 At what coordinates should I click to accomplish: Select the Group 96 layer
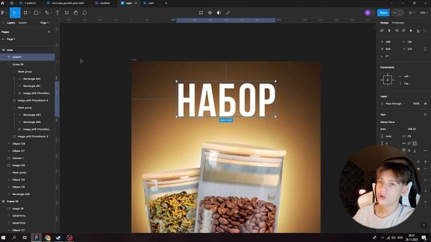point(18,65)
